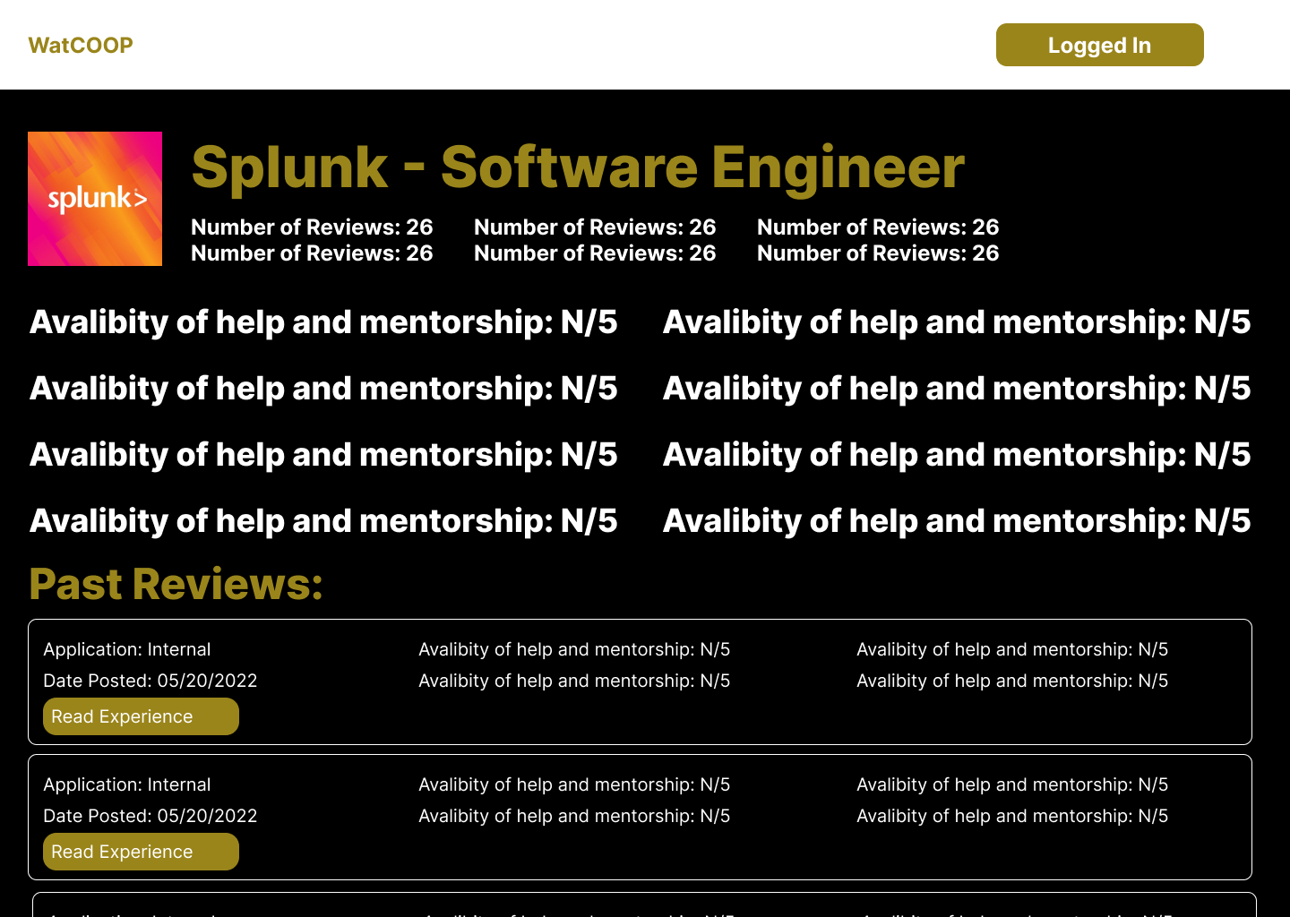Open Read Experience in the first review card
This screenshot has height=917, width=1290.
[141, 716]
